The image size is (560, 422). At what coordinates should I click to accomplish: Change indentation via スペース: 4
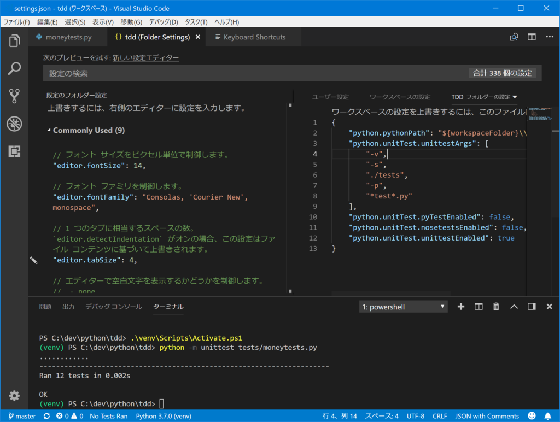pos(381,417)
